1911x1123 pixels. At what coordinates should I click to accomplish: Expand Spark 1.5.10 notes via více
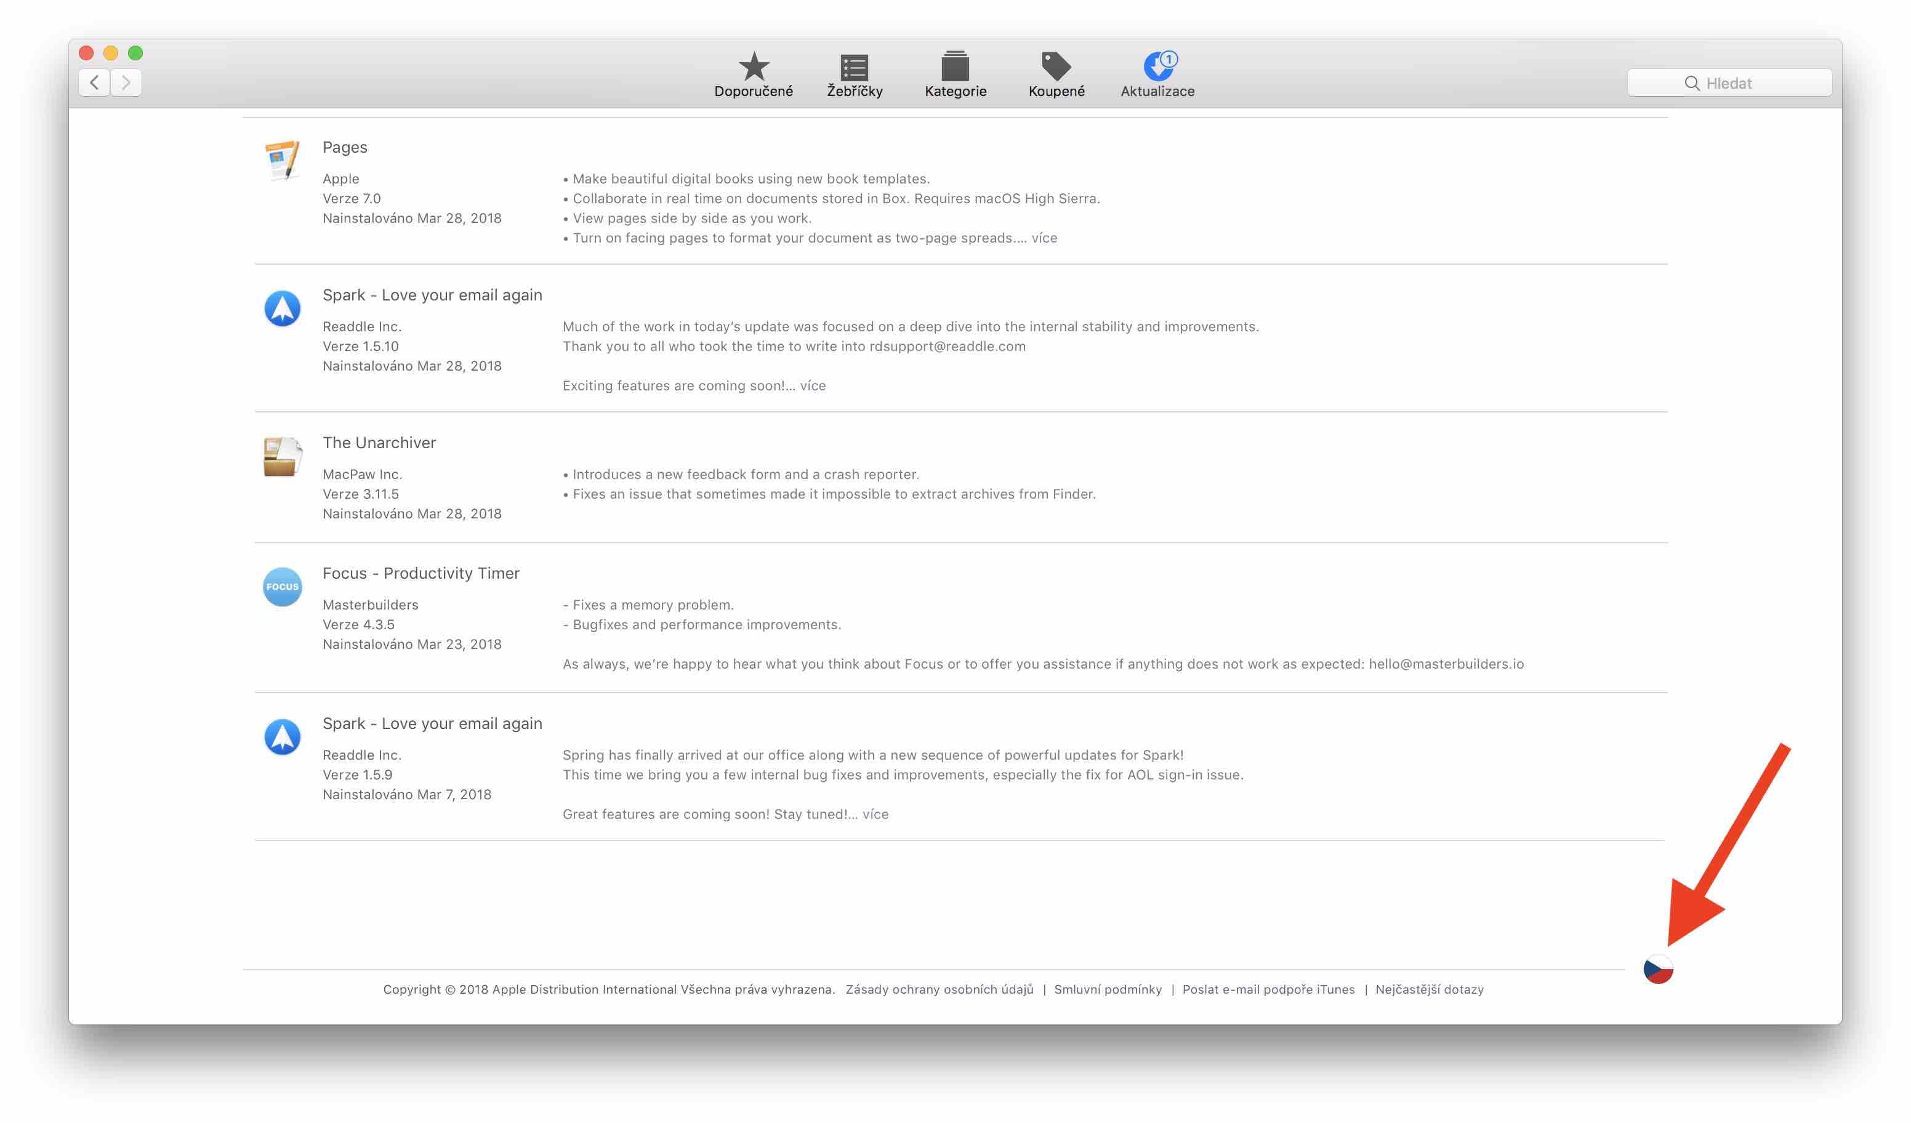coord(812,386)
